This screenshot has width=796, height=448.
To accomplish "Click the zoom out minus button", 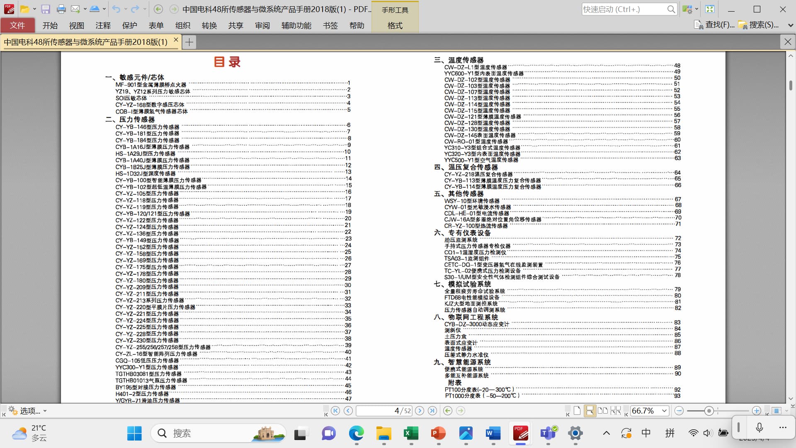I will pyautogui.click(x=679, y=411).
